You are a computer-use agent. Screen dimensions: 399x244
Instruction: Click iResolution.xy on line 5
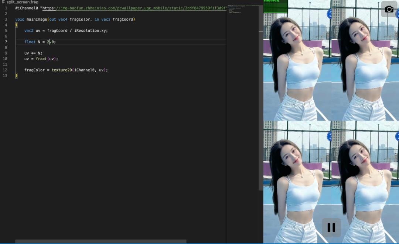tap(91, 31)
